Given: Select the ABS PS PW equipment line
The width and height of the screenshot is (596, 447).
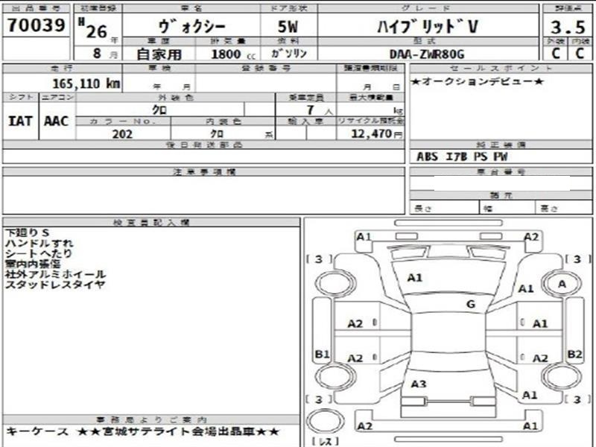Looking at the screenshot, I should [462, 156].
